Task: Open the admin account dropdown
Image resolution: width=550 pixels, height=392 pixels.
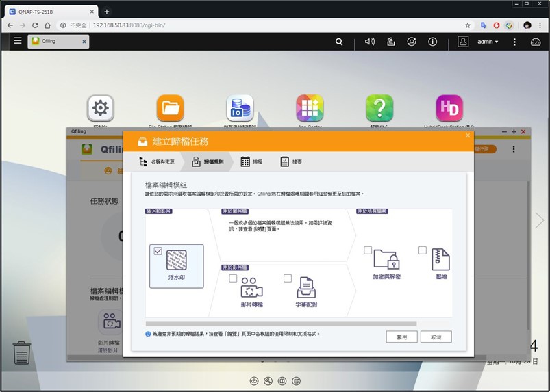Action: coord(488,42)
